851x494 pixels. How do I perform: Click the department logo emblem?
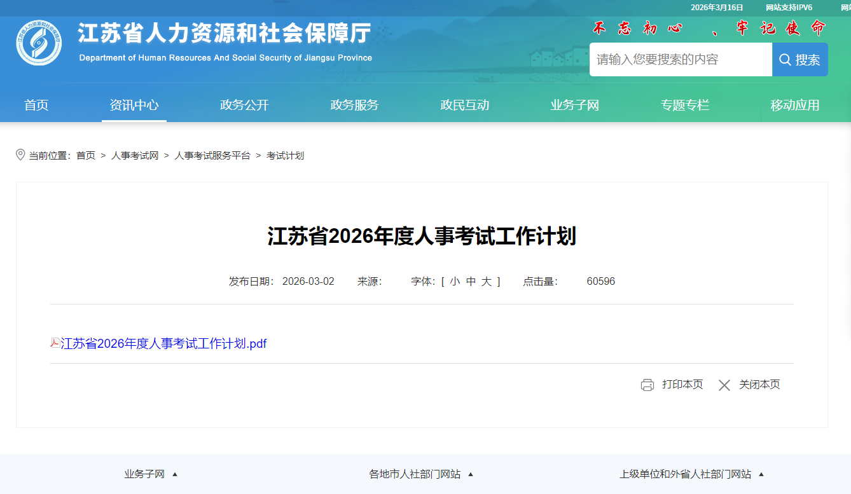[39, 43]
